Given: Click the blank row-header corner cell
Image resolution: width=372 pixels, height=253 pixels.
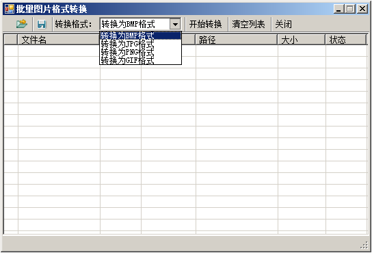Looking at the screenshot, I should (x=11, y=40).
